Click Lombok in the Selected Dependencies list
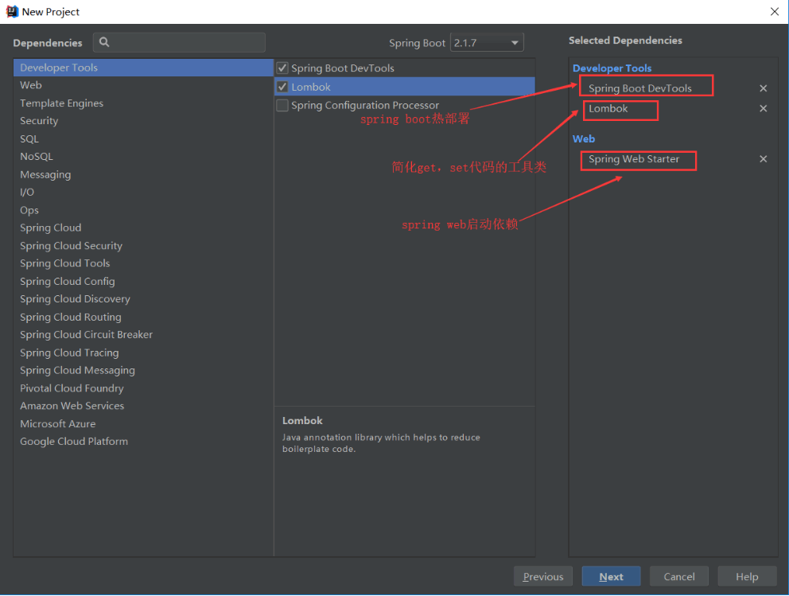This screenshot has width=789, height=596. tap(608, 109)
